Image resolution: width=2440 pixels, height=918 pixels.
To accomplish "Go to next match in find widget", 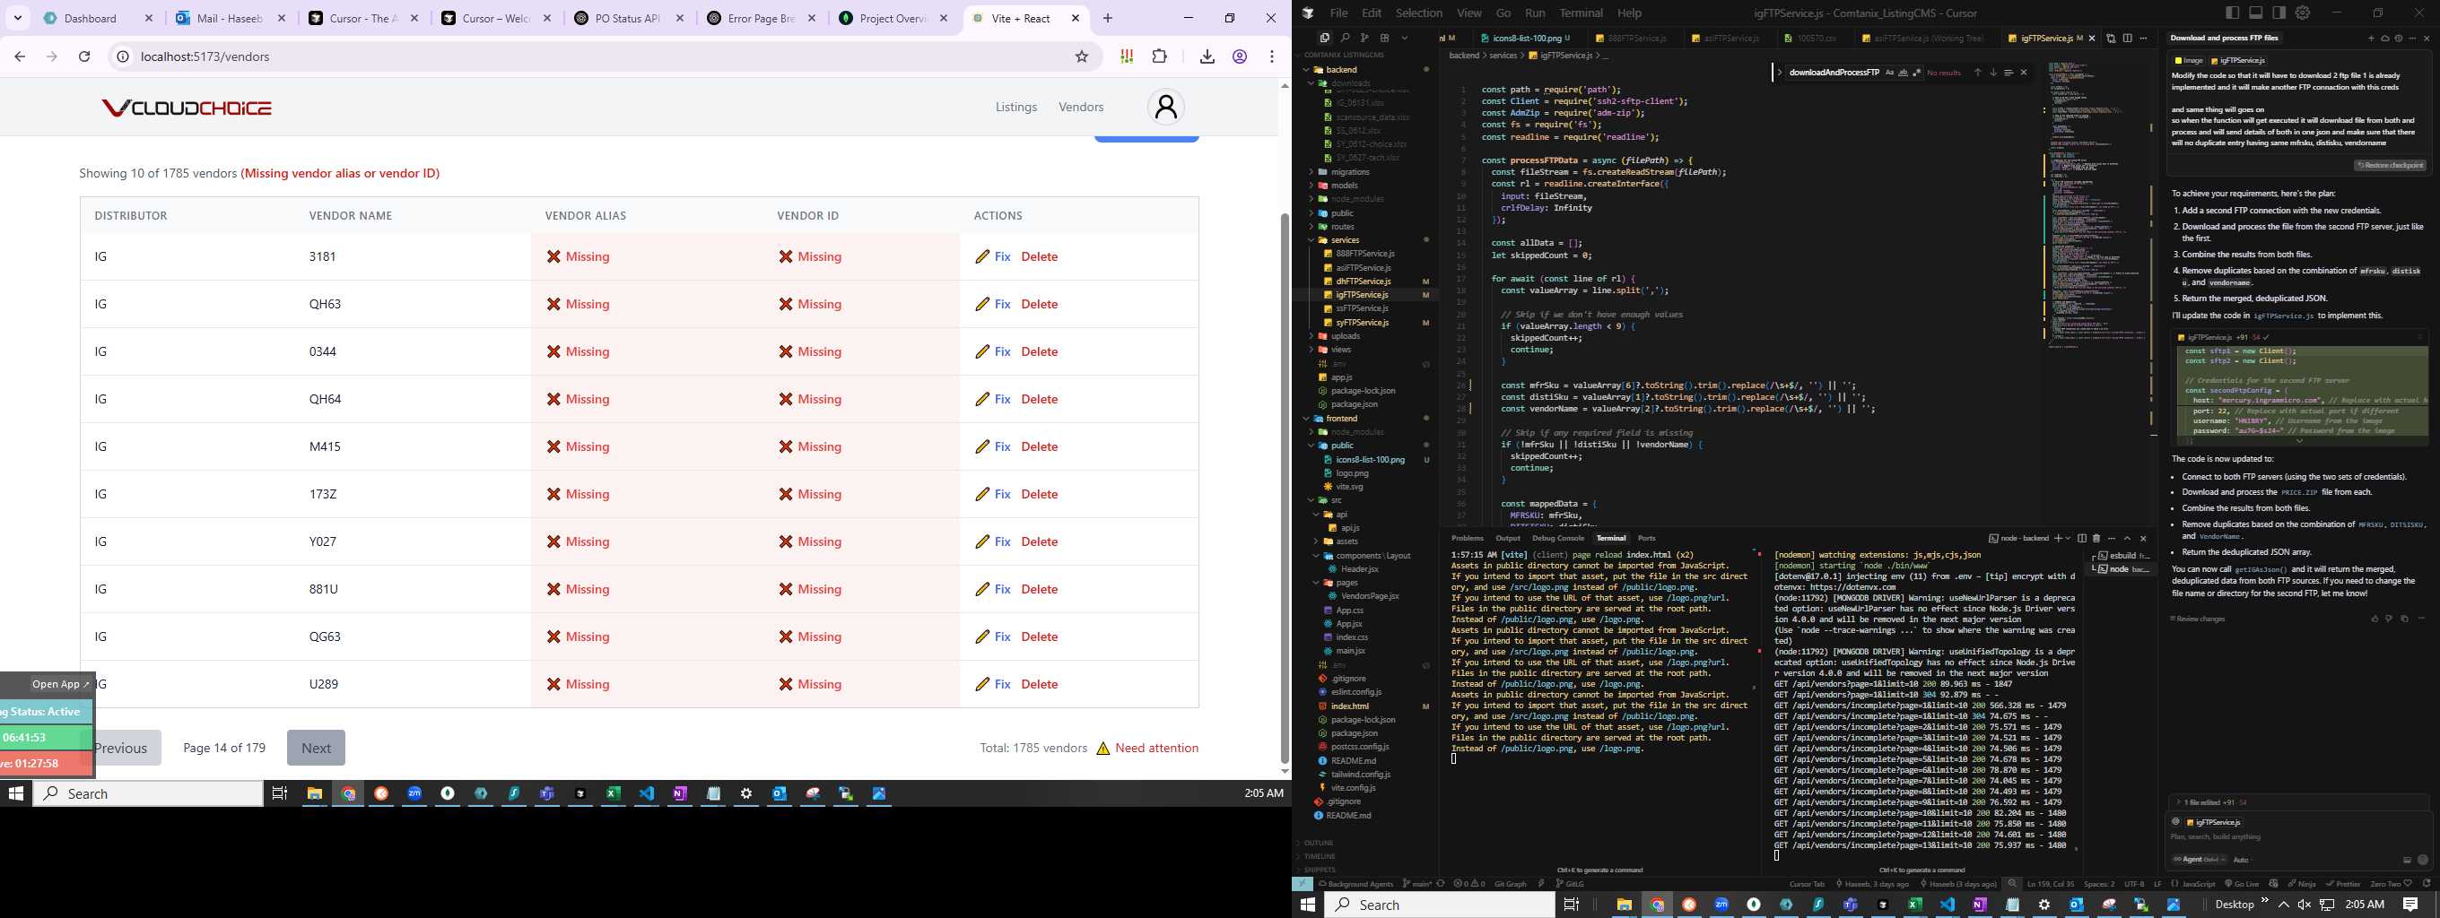I will coord(1993,73).
